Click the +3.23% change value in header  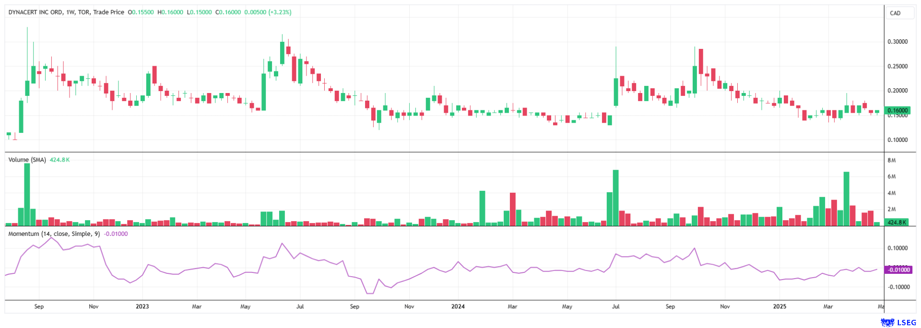[x=280, y=12]
